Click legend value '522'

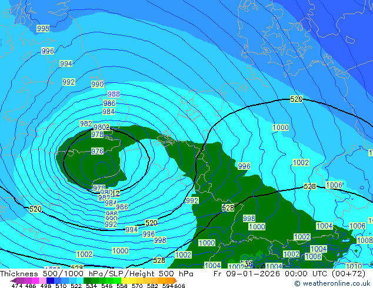(x=76, y=286)
